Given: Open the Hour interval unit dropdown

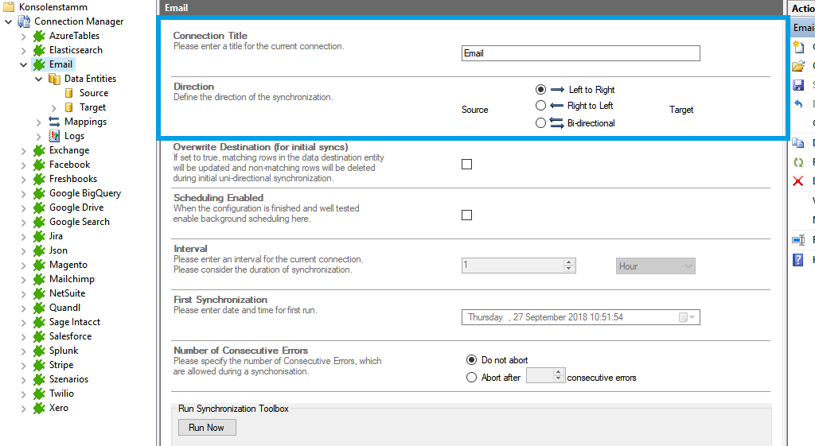Looking at the screenshot, I should click(656, 266).
